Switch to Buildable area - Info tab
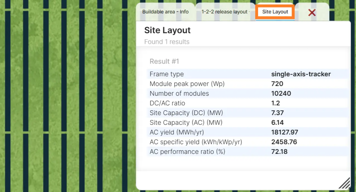Viewport: 356px width, 192px height. point(165,12)
